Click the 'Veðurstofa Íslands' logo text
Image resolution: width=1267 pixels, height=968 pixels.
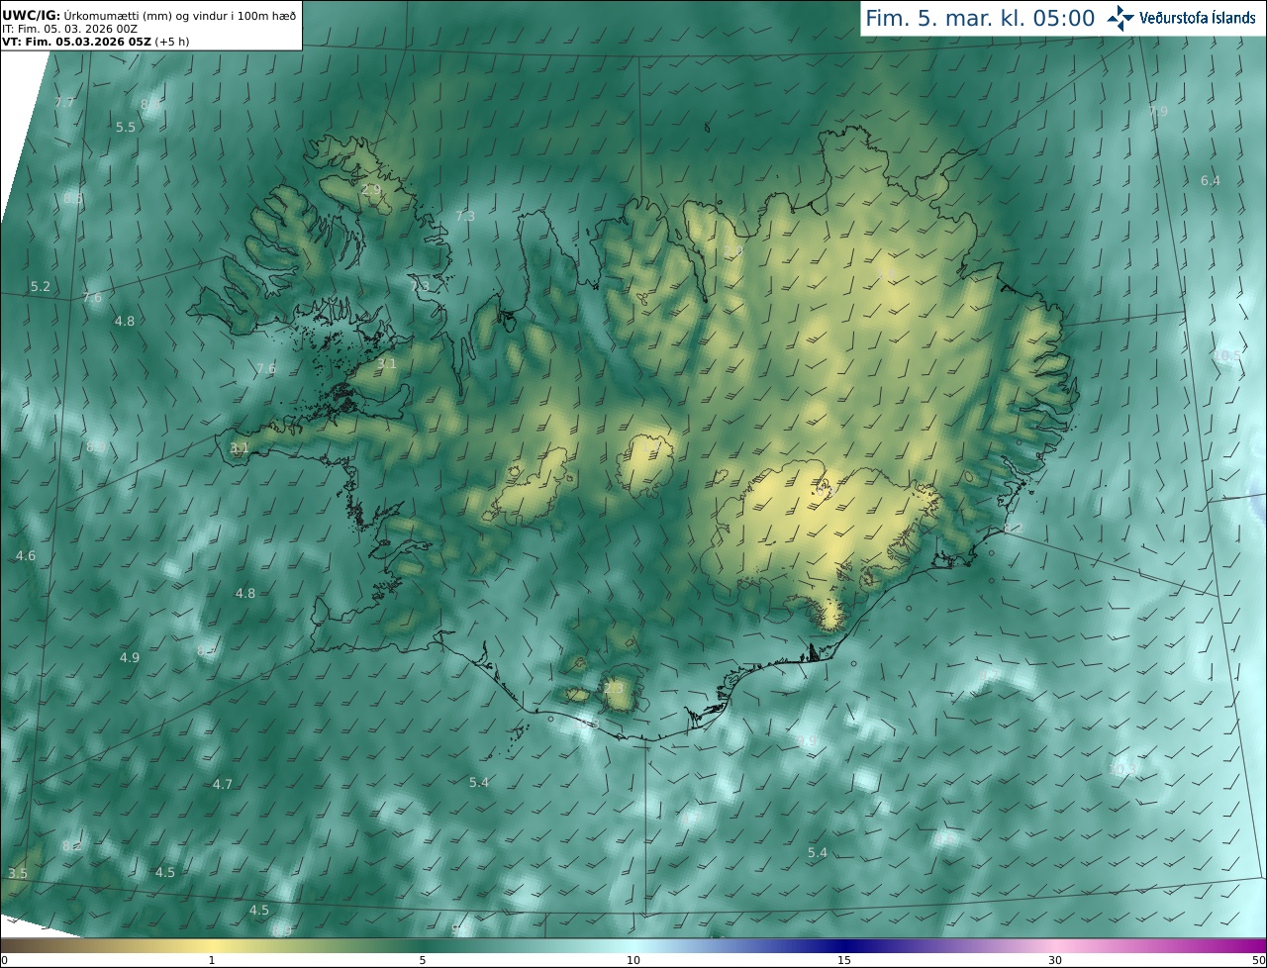click(x=1197, y=18)
